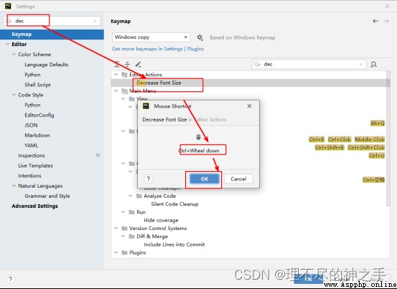The height and width of the screenshot is (289, 397).
Task: Close the Mouse Shortcut dialog
Action: [x=249, y=106]
